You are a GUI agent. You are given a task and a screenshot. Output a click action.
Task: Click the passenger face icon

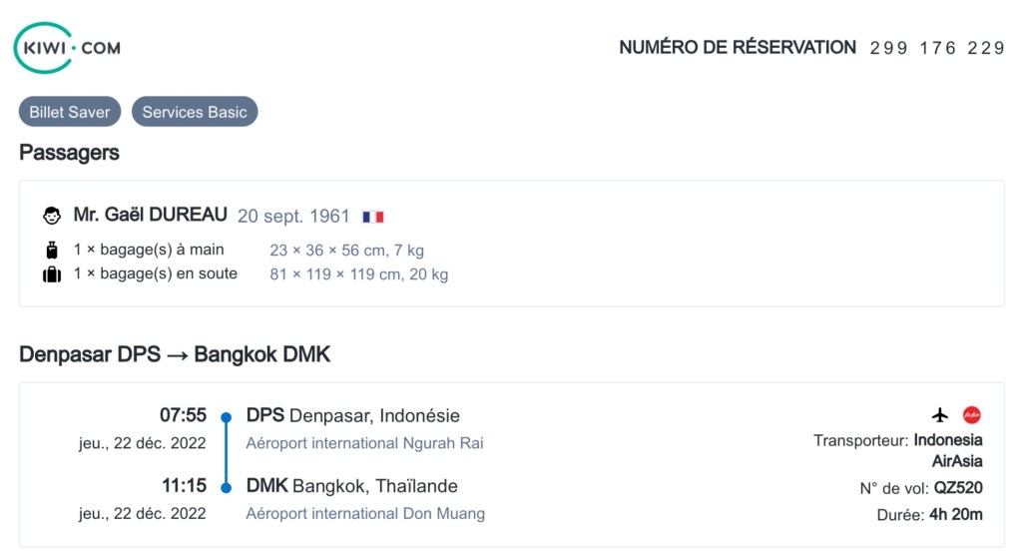(x=52, y=216)
